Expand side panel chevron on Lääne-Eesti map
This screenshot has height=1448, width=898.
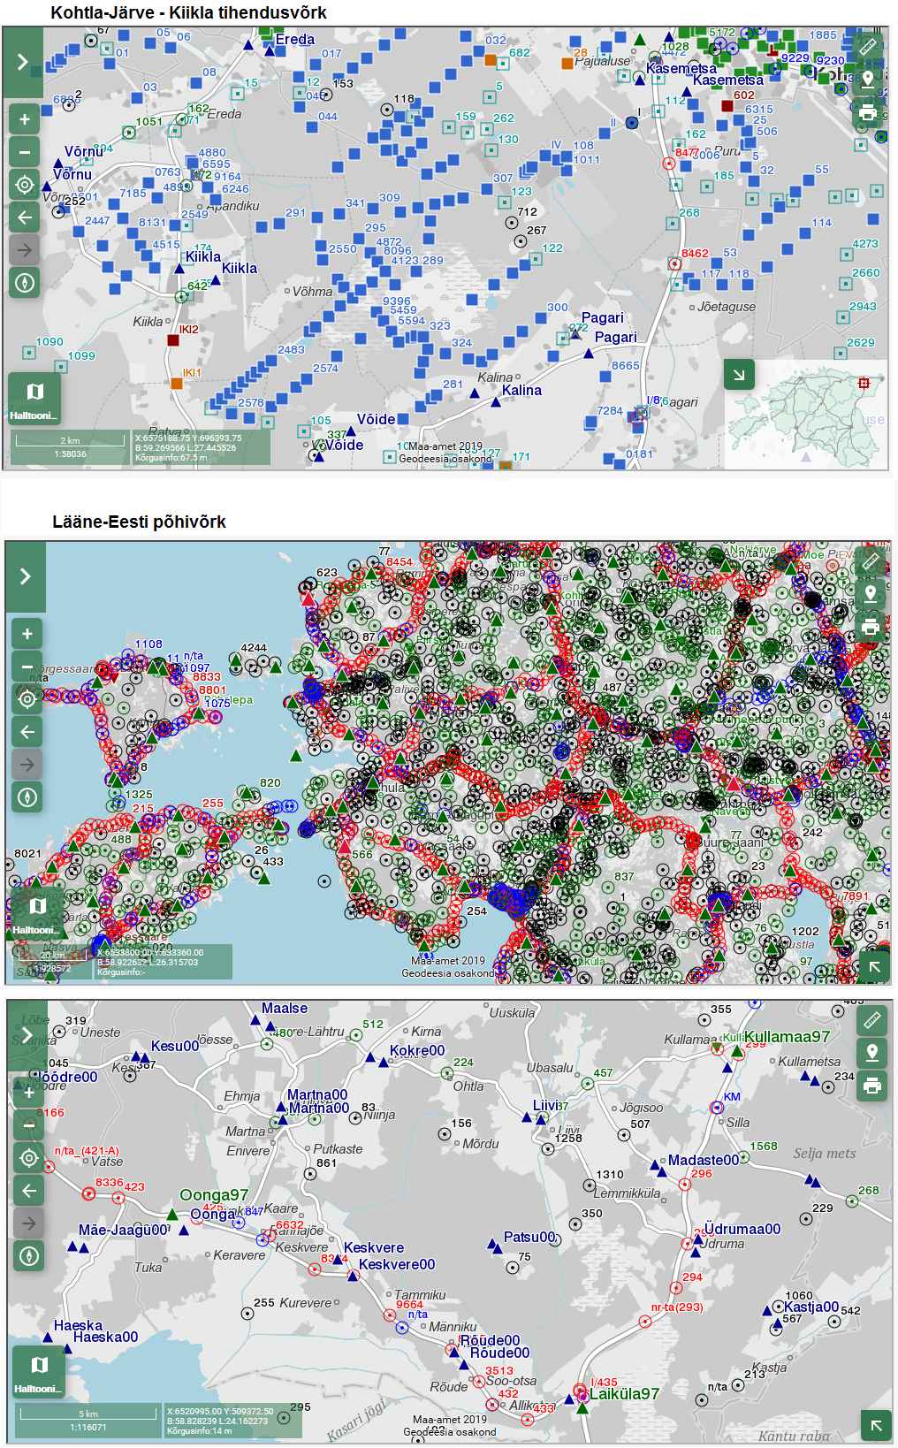pyautogui.click(x=26, y=576)
